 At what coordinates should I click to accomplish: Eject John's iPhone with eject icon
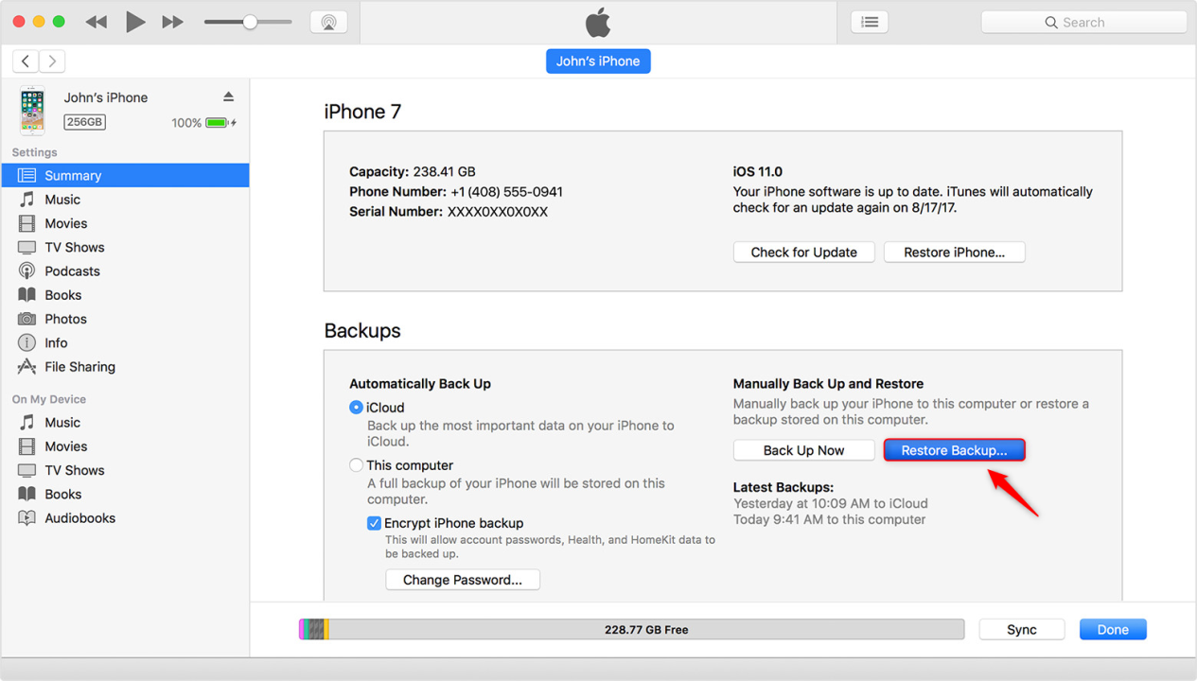tap(228, 96)
